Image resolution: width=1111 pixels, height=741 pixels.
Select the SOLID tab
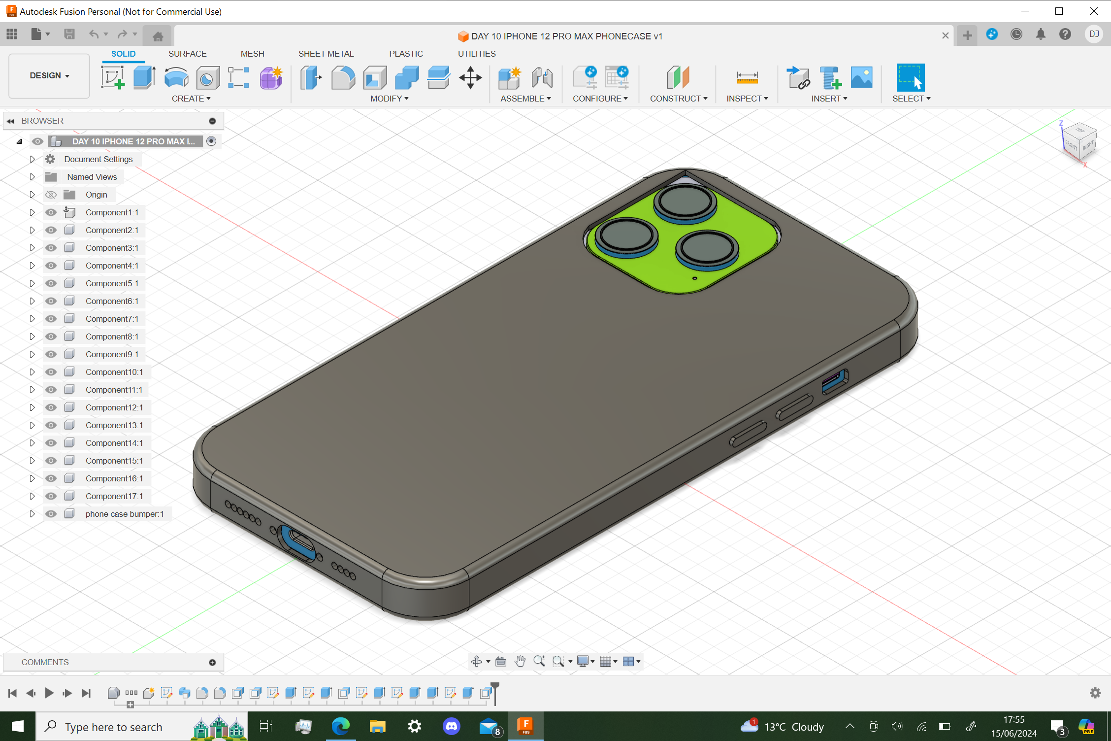123,54
